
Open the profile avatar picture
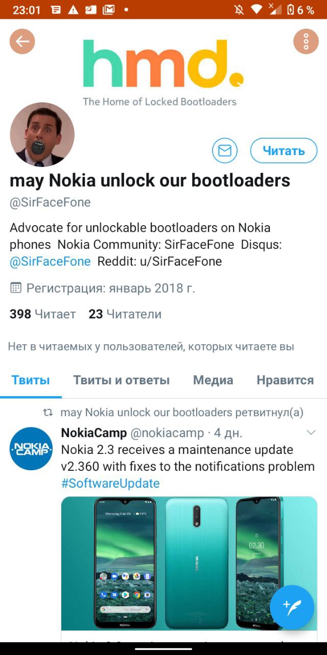pos(42,135)
